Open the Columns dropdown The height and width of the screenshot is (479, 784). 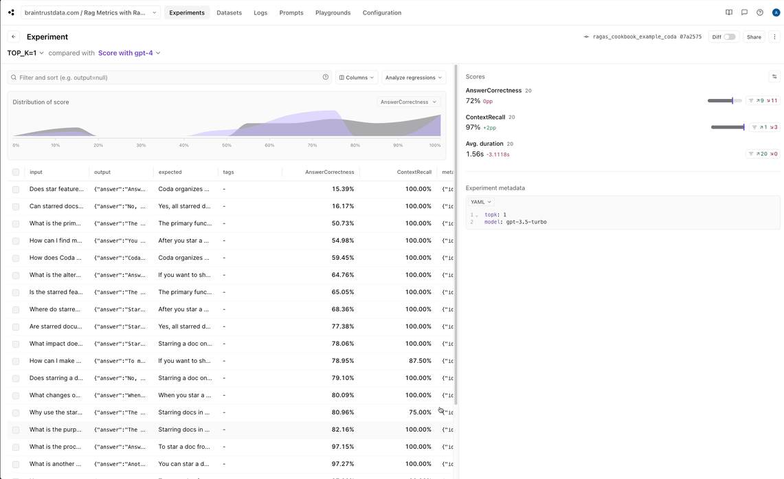coord(357,78)
